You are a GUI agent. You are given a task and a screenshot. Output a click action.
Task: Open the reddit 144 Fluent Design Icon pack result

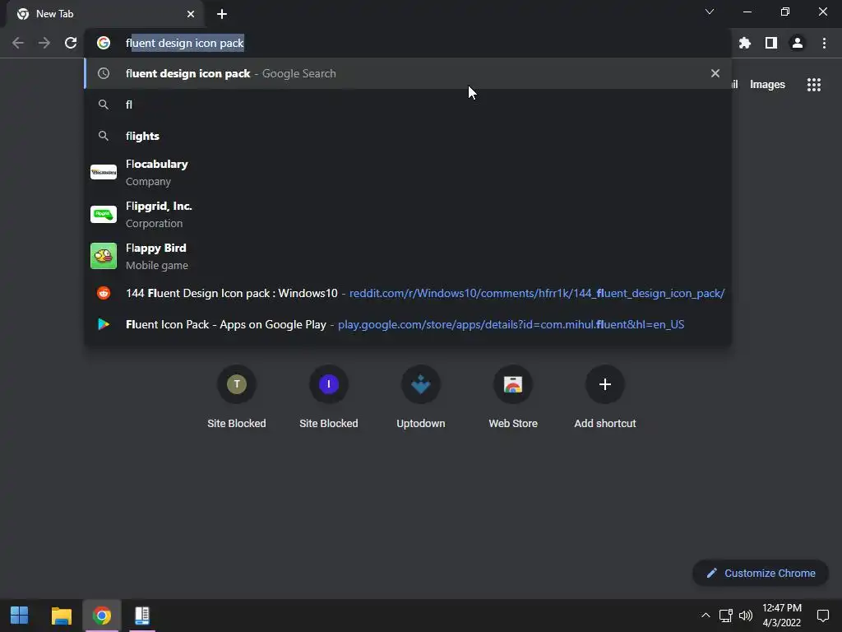point(408,293)
